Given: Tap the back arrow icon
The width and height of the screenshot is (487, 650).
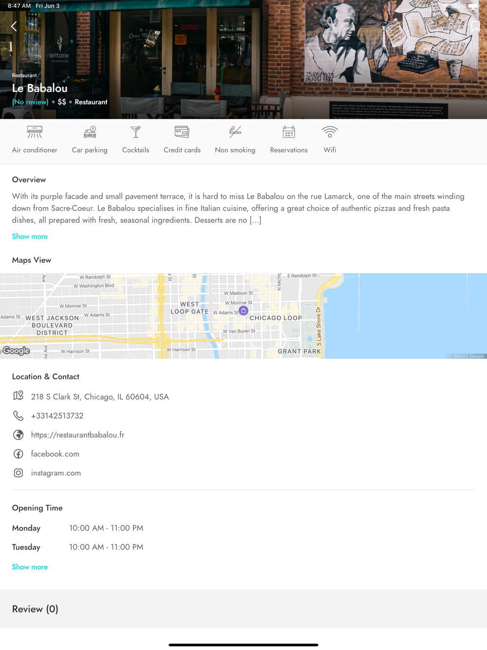Looking at the screenshot, I should (14, 26).
